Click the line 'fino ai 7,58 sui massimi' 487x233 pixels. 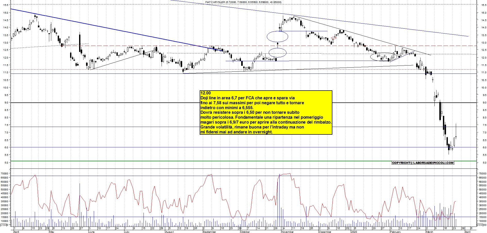252,103
